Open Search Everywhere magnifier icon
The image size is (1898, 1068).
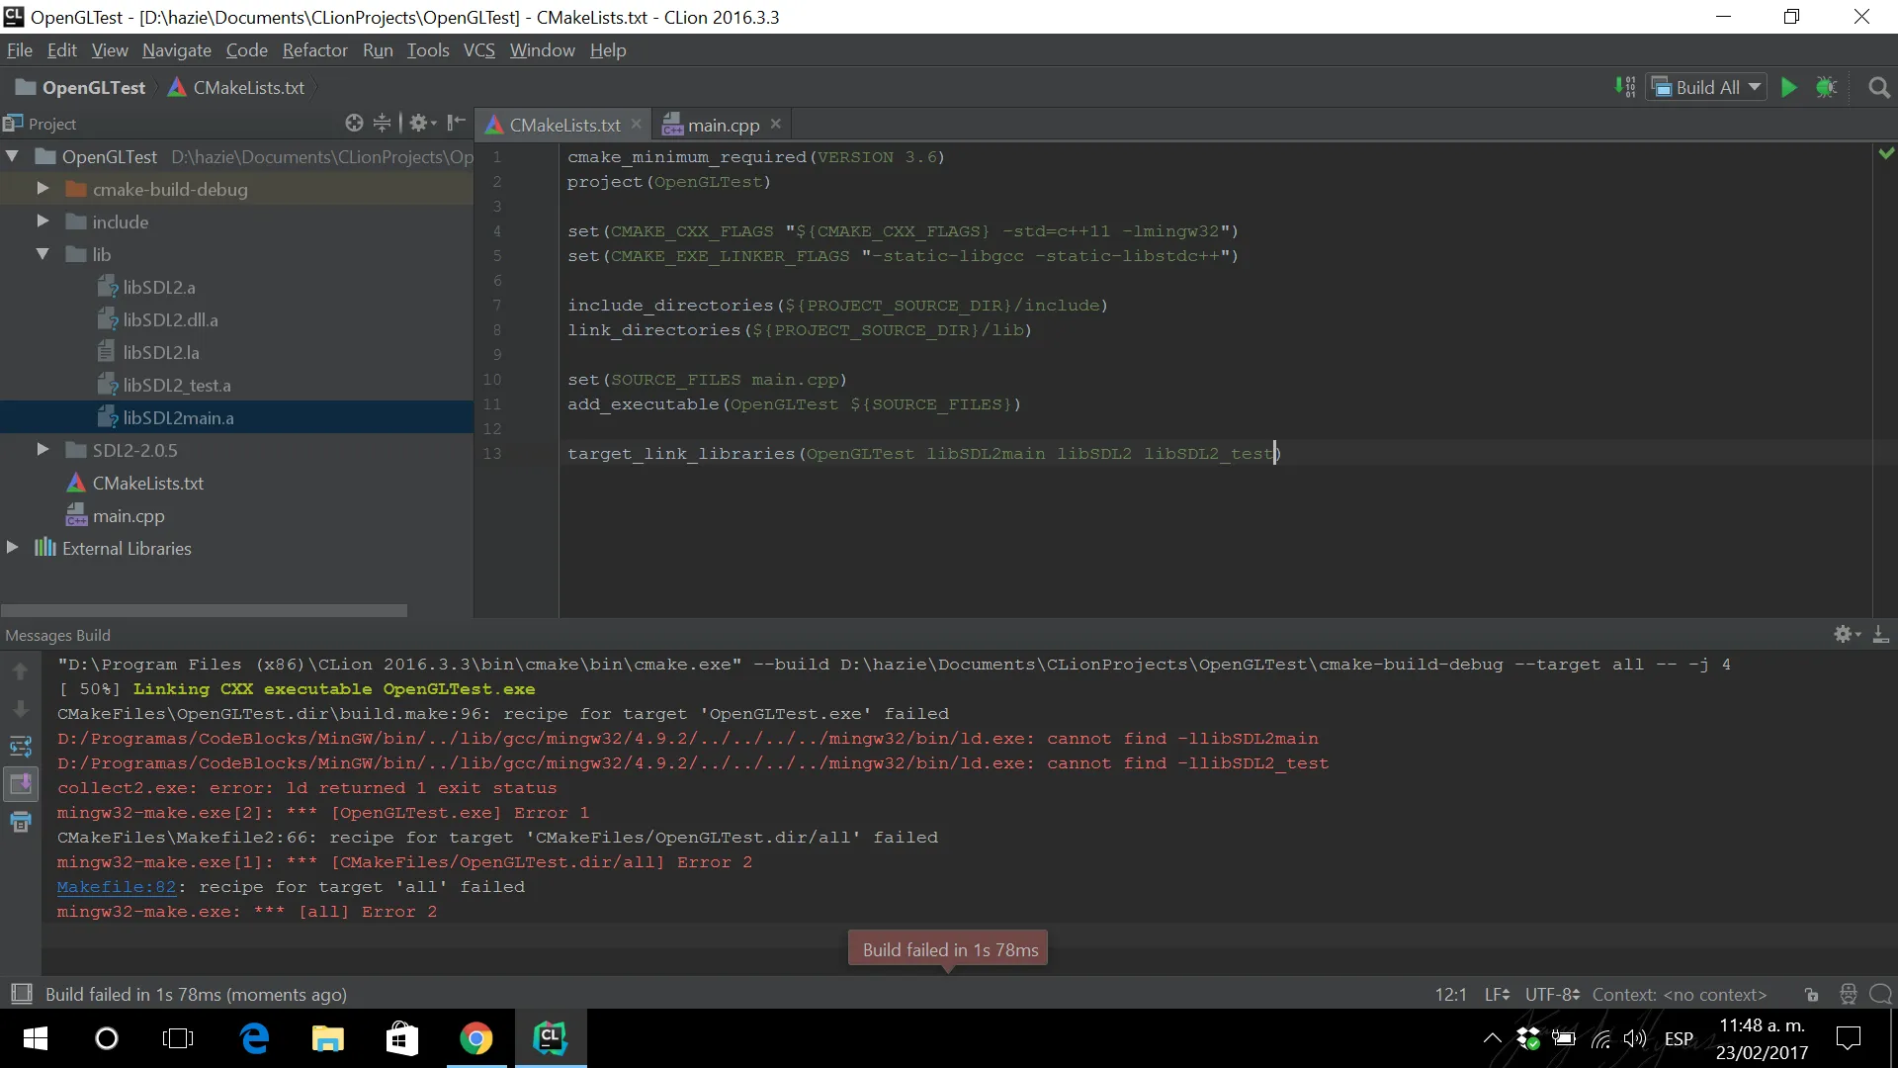pos(1879,88)
